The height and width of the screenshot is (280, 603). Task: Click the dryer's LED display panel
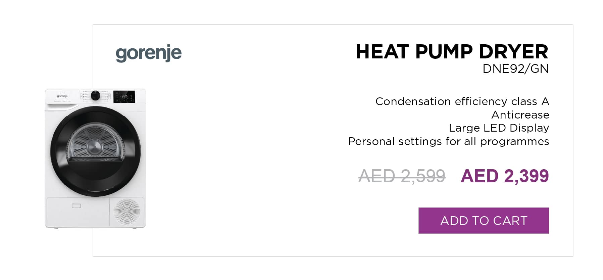pos(124,96)
